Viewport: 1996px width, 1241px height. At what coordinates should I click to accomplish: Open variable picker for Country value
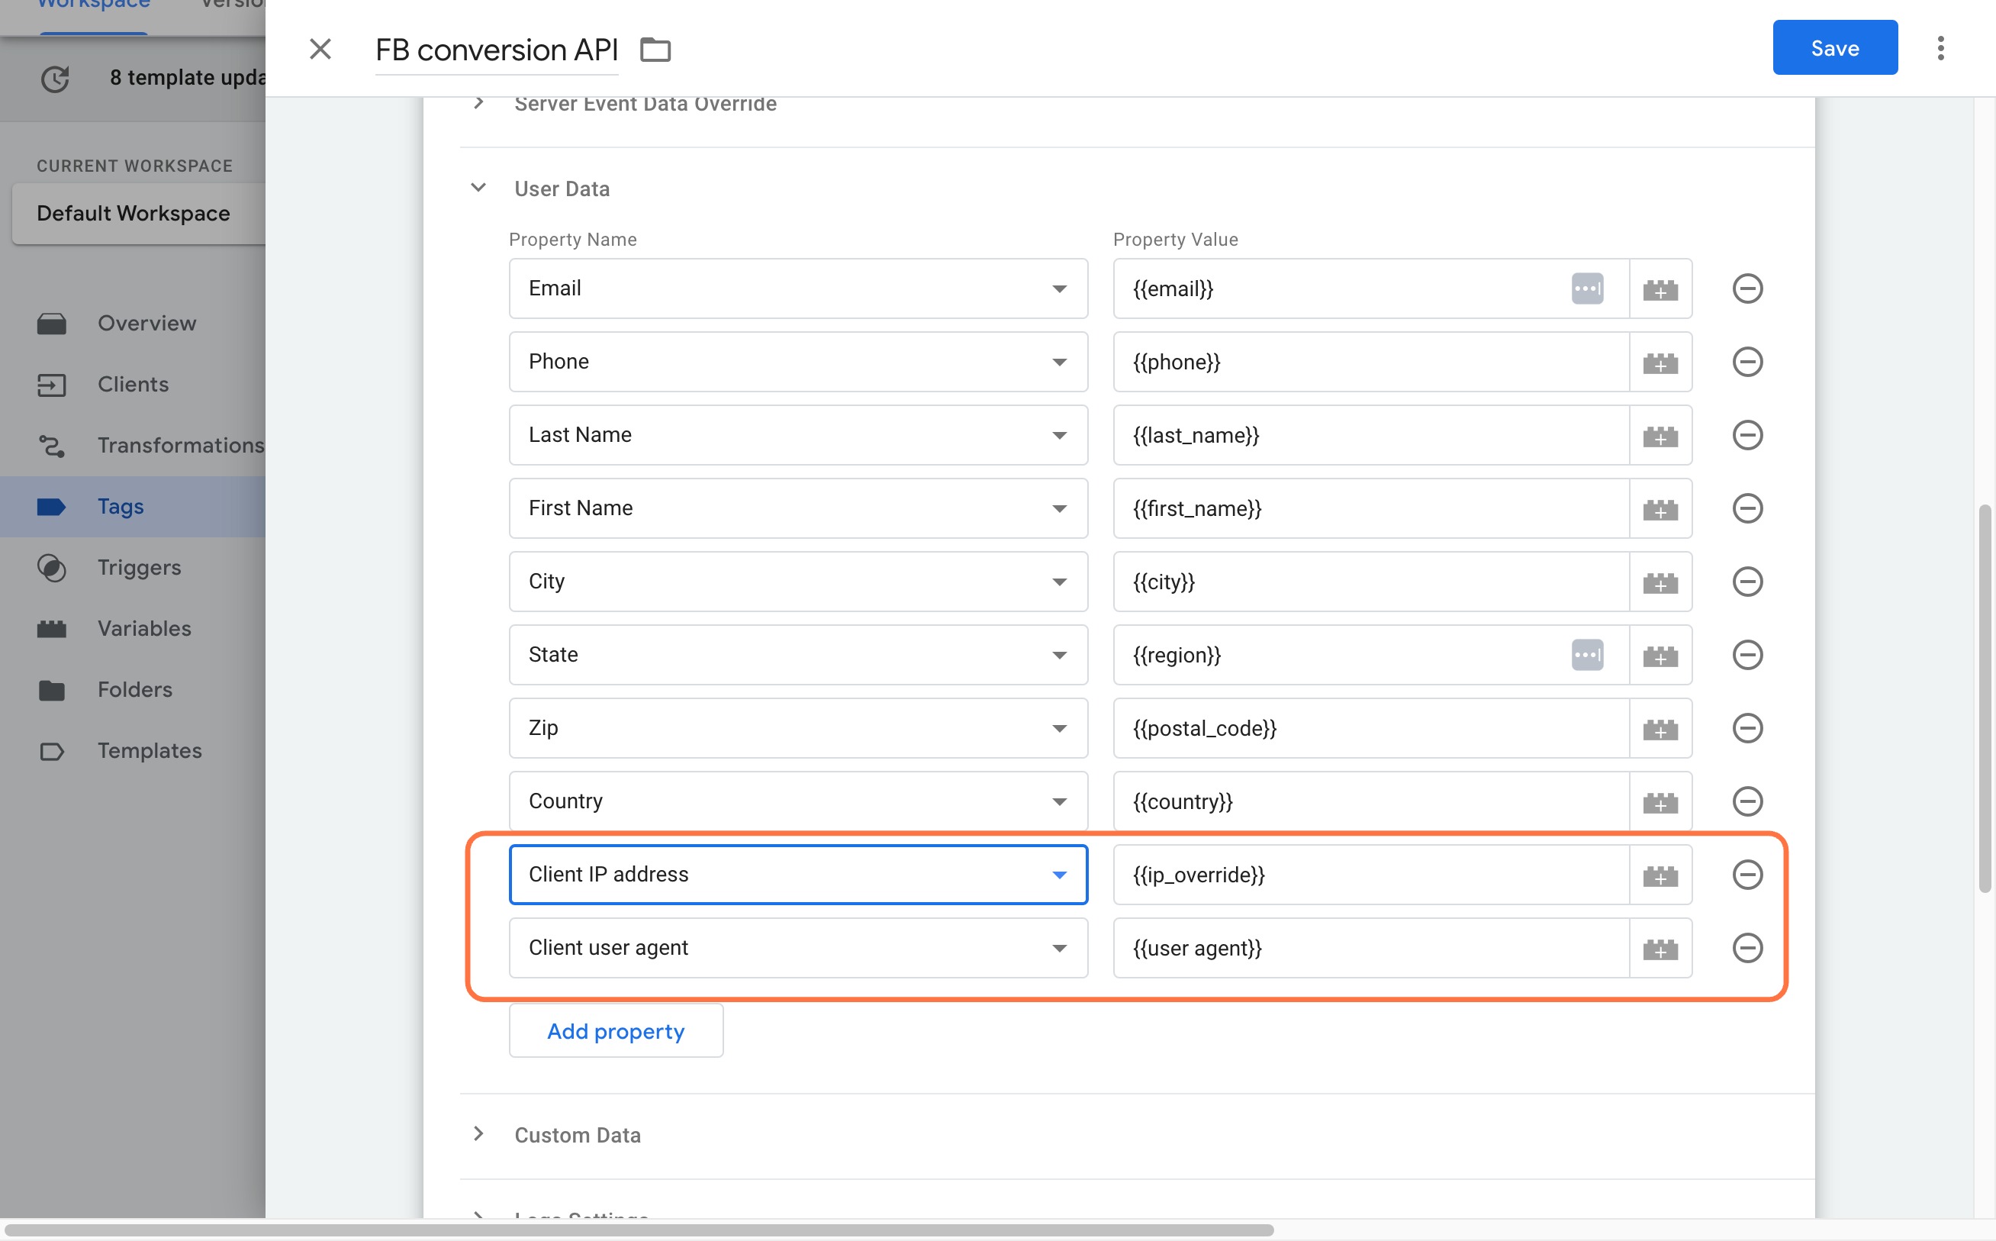pyautogui.click(x=1660, y=801)
